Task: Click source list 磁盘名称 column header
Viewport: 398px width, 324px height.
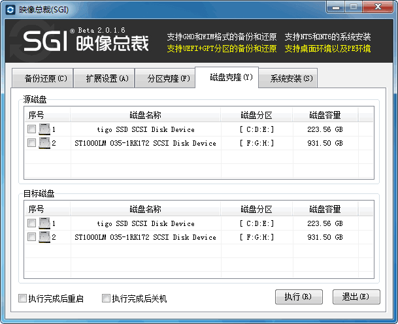Action: pos(145,115)
